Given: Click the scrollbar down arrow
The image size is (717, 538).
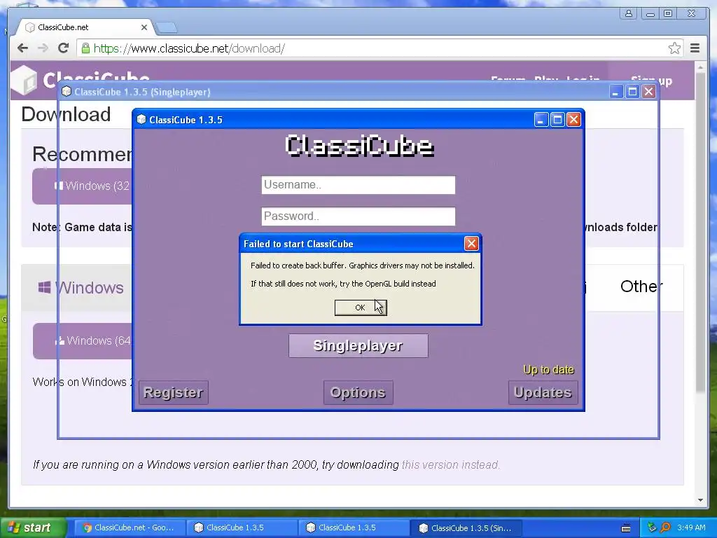Looking at the screenshot, I should click(x=700, y=500).
